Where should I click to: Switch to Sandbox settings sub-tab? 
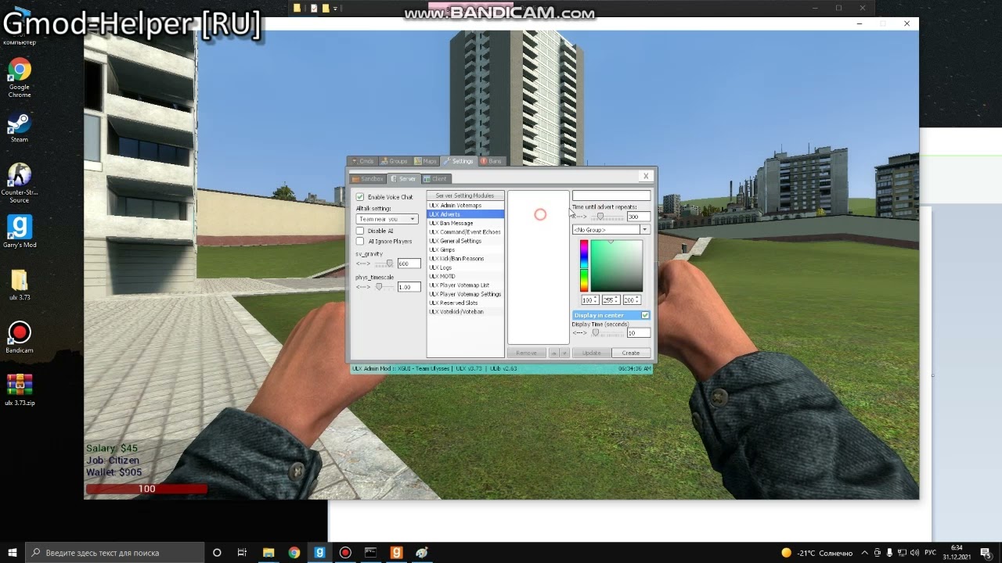(x=368, y=179)
